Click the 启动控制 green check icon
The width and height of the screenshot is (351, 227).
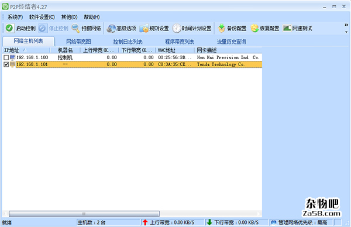(9, 28)
